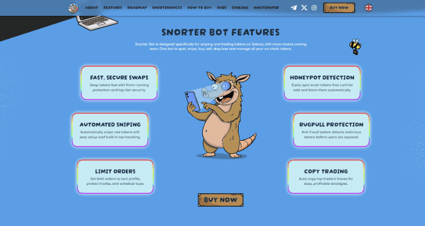Open the Whitepaper link

click(266, 8)
